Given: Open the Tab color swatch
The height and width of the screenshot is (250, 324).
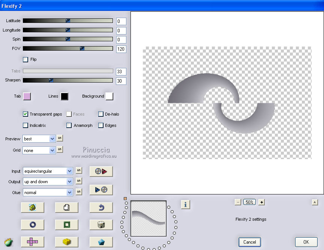Looking at the screenshot, I should [27, 96].
